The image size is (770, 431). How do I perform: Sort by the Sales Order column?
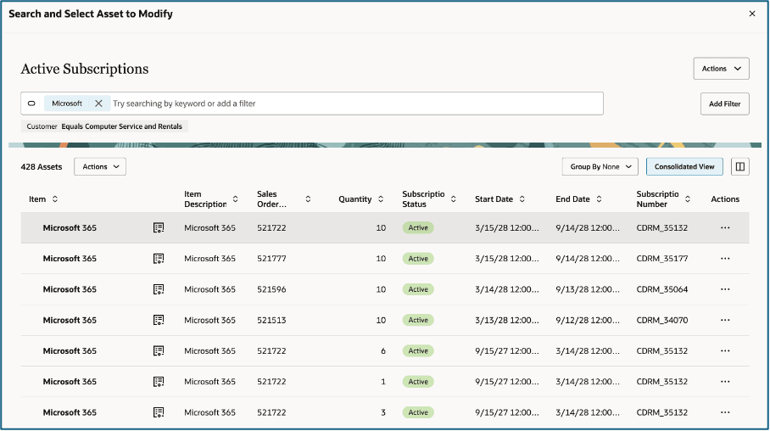click(308, 199)
